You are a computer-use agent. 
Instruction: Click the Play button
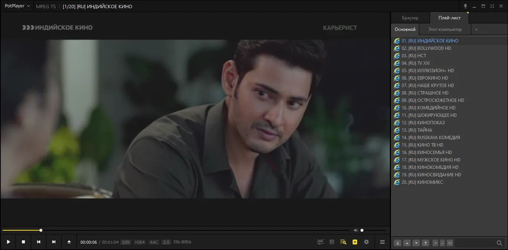click(x=8, y=242)
